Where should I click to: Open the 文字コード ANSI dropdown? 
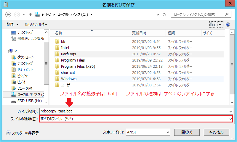coord(148,132)
